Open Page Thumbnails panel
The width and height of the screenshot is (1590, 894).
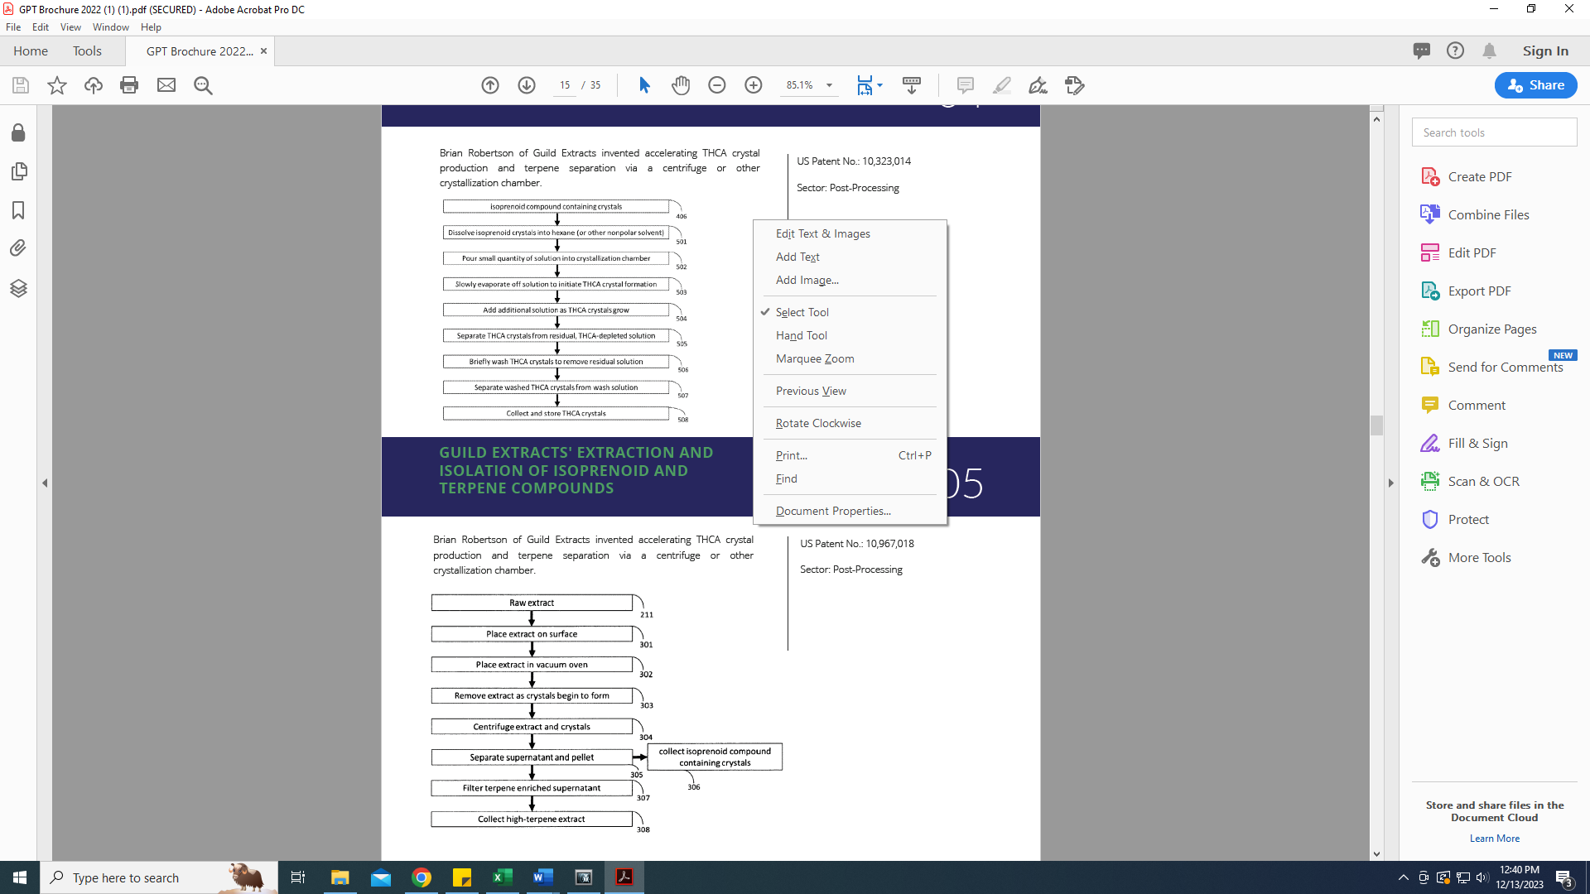click(x=18, y=171)
